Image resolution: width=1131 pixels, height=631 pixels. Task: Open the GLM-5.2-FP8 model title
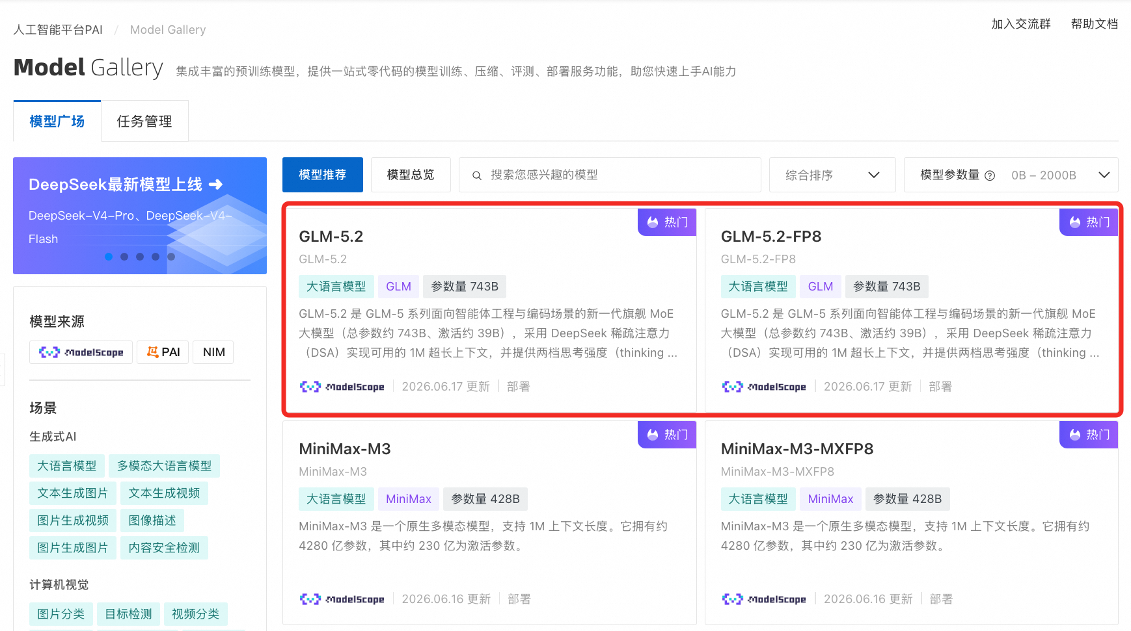[x=771, y=237]
